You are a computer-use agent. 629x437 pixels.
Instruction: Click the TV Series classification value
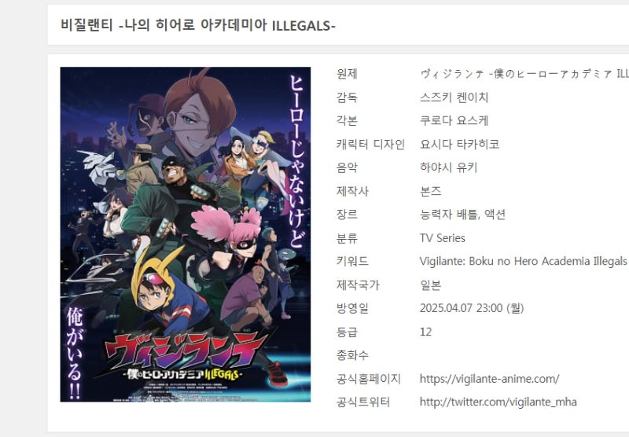(x=443, y=238)
